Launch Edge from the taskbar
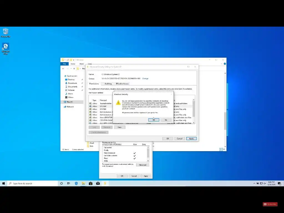 pos(76,184)
